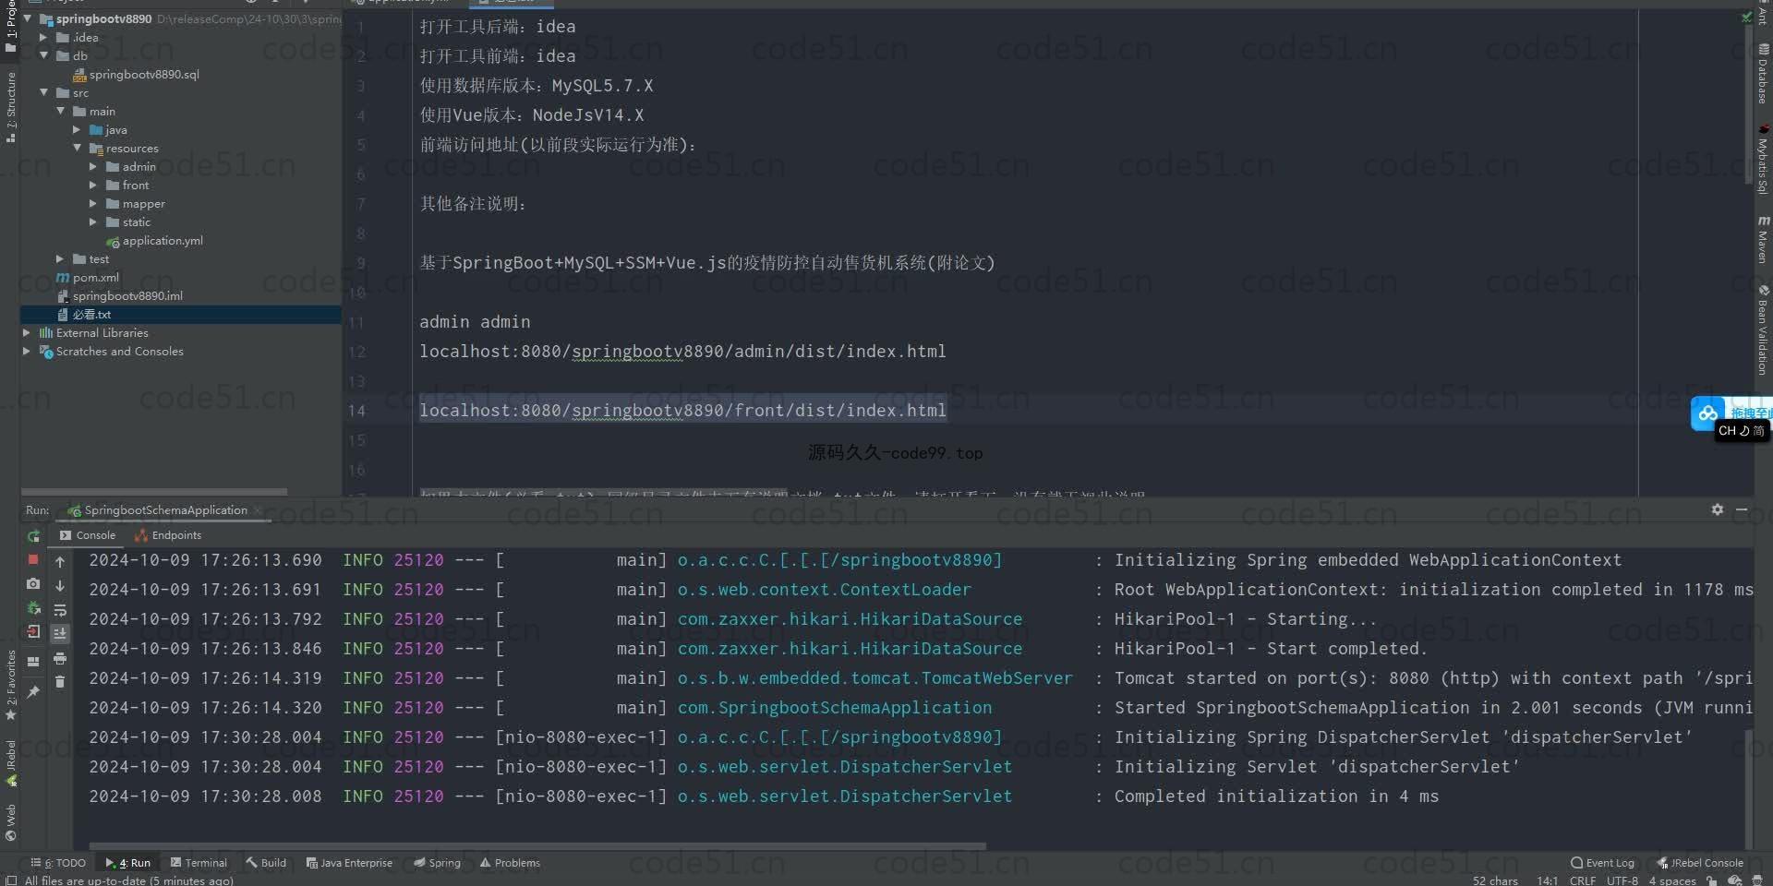This screenshot has width=1773, height=886.
Task: Switch to the Endpoints tab
Action: [x=168, y=535]
